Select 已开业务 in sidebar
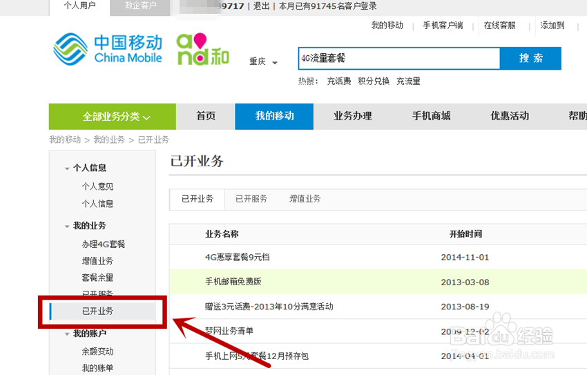 pyautogui.click(x=102, y=311)
